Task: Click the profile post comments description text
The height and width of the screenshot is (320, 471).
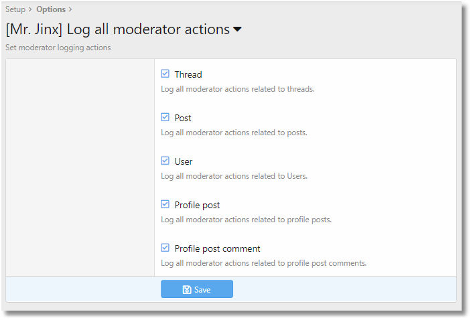Action: (263, 263)
